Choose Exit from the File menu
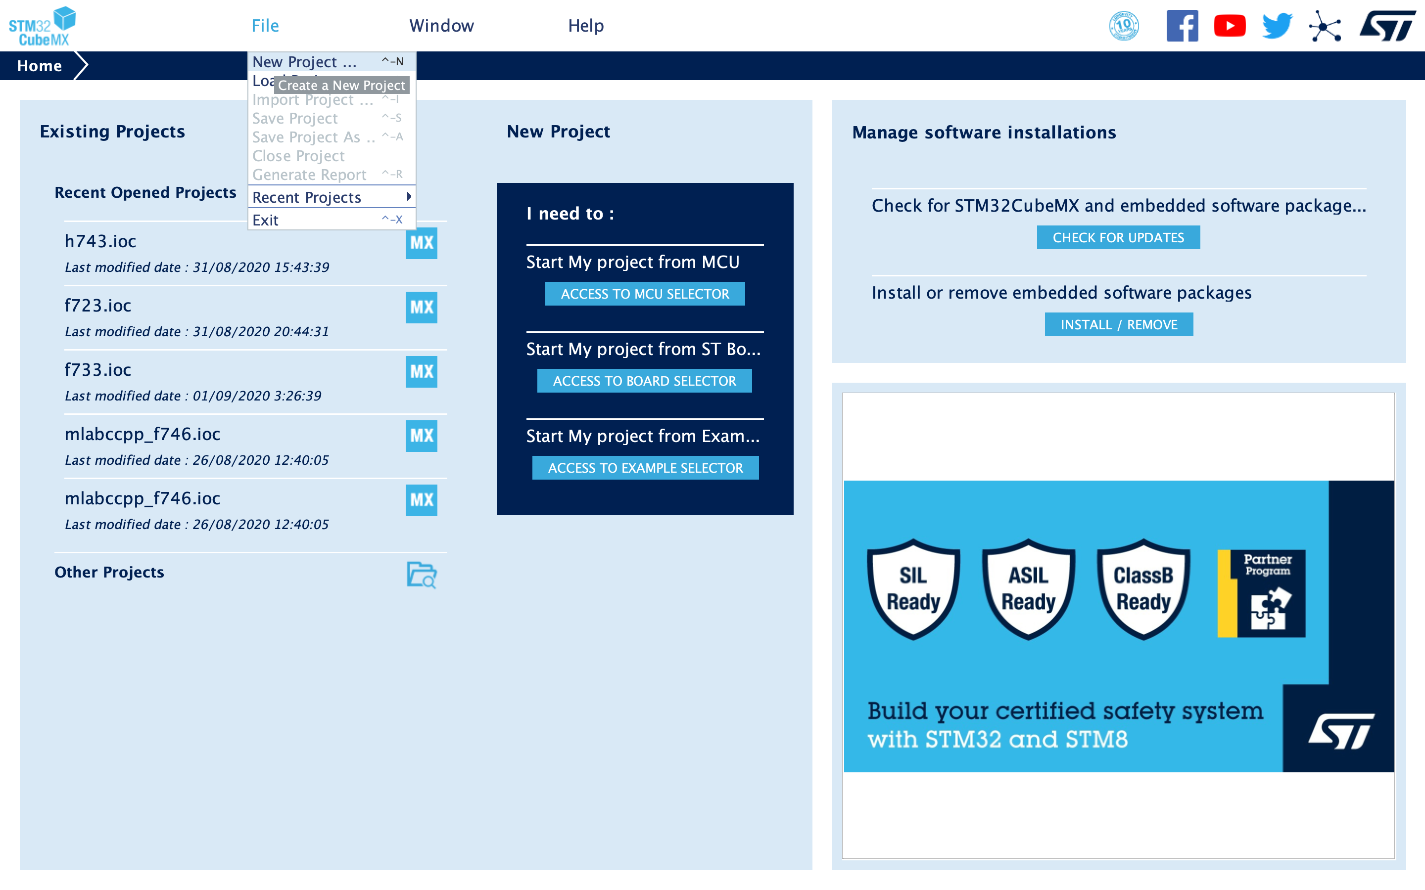This screenshot has height=890, width=1425. point(266,220)
